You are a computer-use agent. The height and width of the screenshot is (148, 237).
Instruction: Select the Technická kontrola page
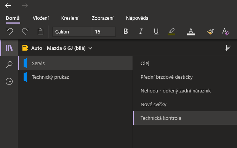click(185, 118)
